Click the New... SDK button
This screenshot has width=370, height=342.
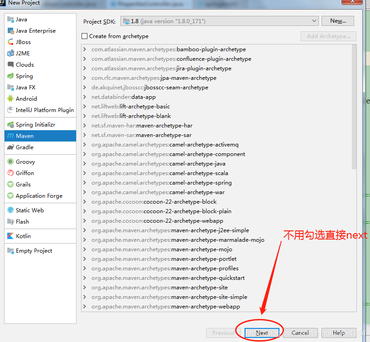(x=338, y=21)
